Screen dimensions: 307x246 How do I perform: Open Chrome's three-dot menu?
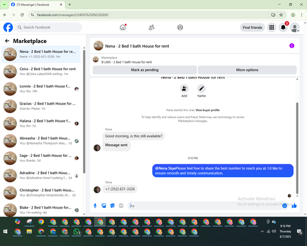tap(301, 15)
